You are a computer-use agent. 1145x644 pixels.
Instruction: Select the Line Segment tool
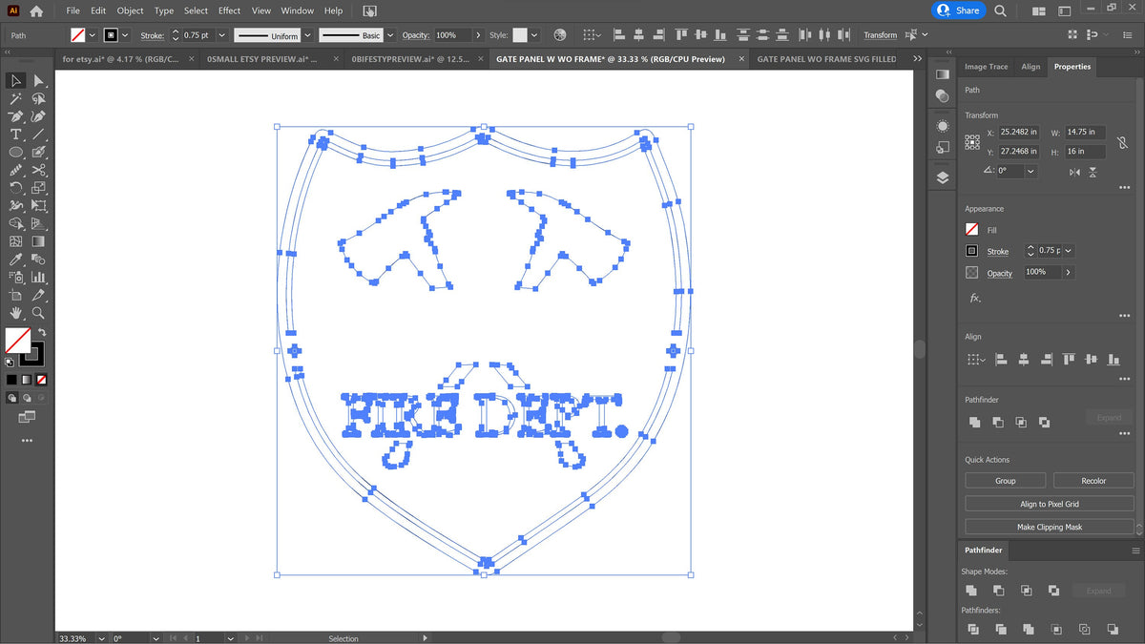pyautogui.click(x=39, y=135)
